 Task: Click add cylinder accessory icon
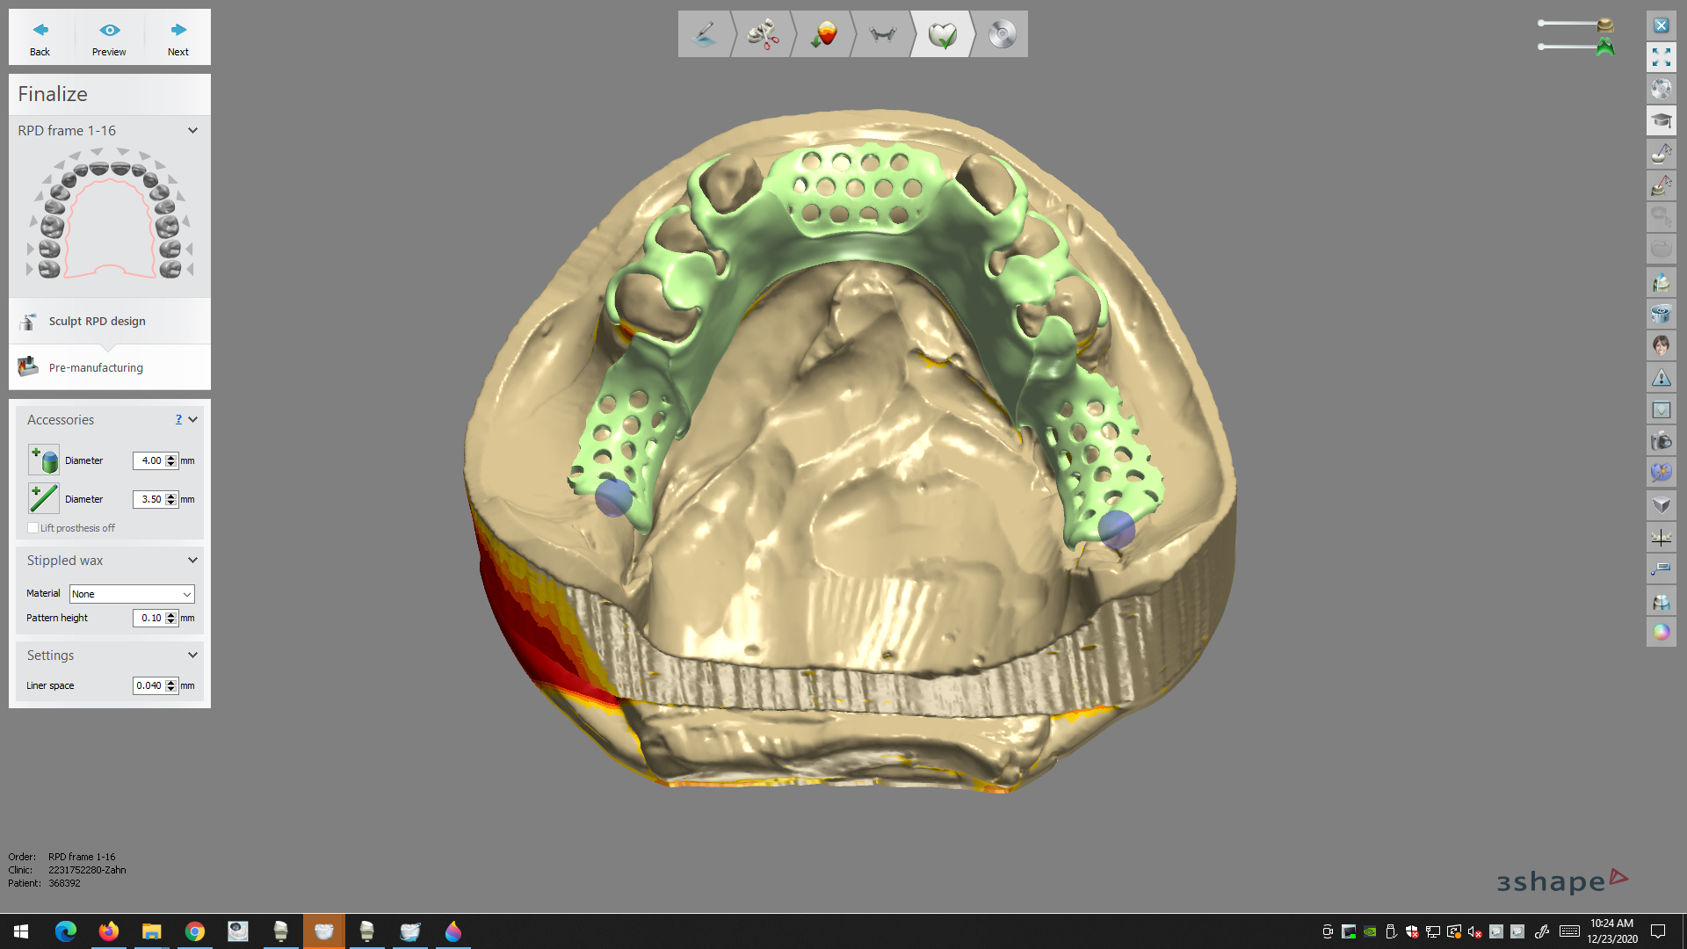(44, 460)
